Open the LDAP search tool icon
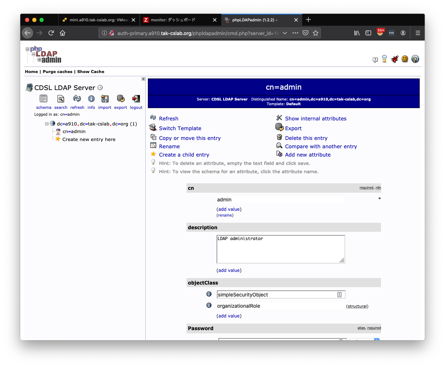Viewport: 445px width, 367px height. (61, 99)
